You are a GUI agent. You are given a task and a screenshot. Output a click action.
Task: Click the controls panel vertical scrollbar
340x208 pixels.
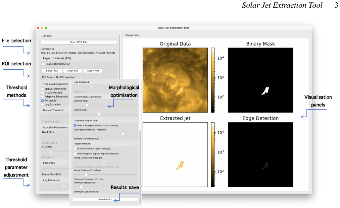119,56
